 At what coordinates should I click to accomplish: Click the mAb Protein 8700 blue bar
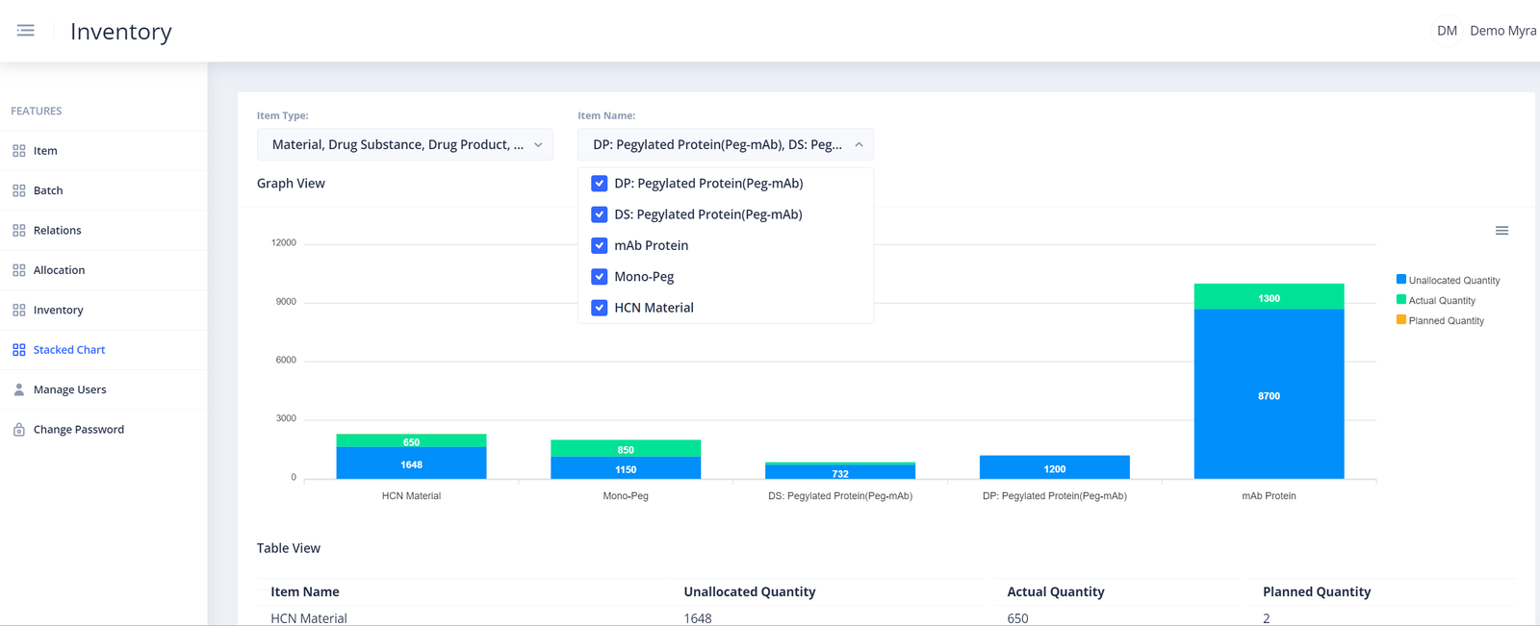1269,394
